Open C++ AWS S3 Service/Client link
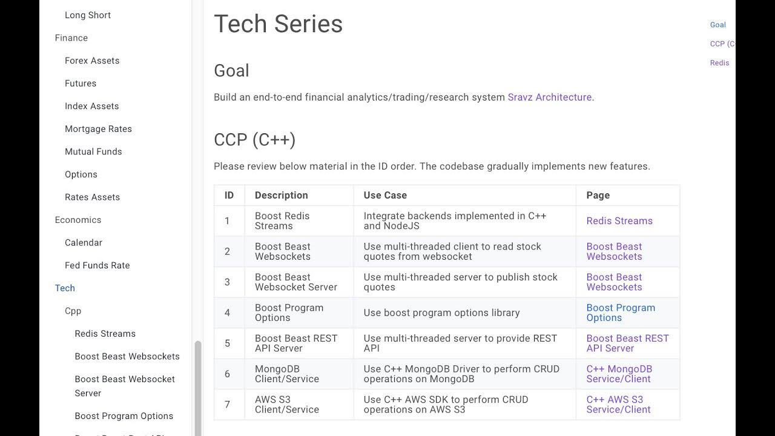The width and height of the screenshot is (775, 436). pos(618,405)
